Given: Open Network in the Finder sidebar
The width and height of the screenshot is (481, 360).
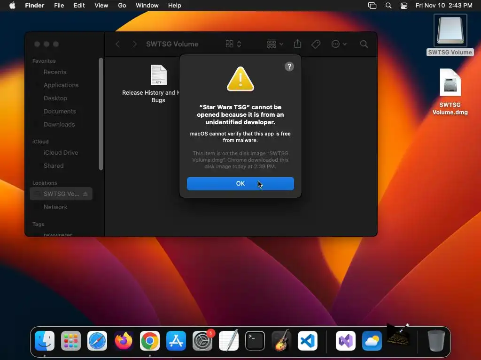Looking at the screenshot, I should pyautogui.click(x=55, y=207).
